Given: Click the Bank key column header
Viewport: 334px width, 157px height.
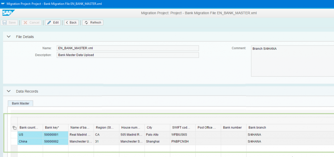Looking at the screenshot, I should [55, 127].
